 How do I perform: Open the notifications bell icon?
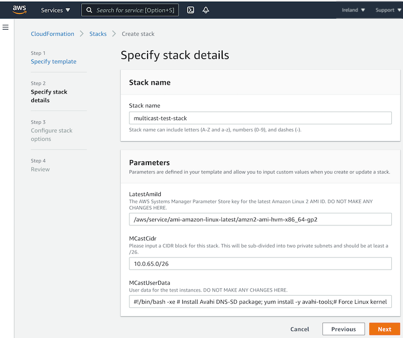point(206,10)
